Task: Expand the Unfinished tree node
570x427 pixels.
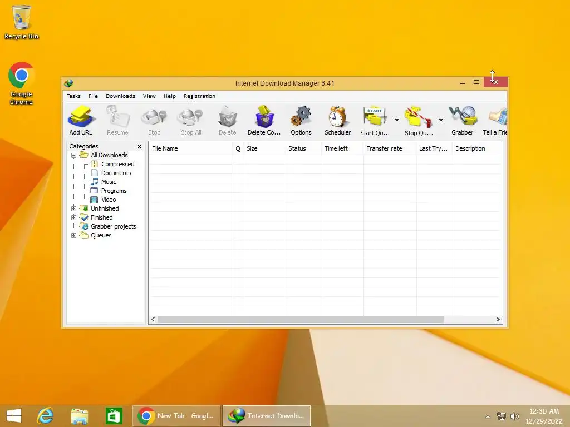Action: tap(74, 209)
